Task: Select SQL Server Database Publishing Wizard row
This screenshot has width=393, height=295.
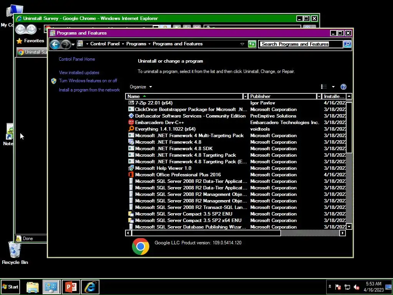Action: click(x=236, y=227)
